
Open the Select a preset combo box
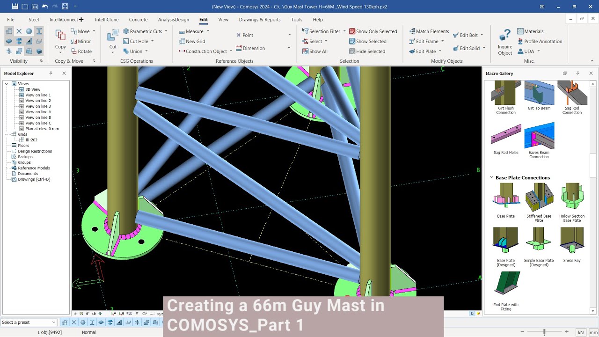(x=29, y=322)
